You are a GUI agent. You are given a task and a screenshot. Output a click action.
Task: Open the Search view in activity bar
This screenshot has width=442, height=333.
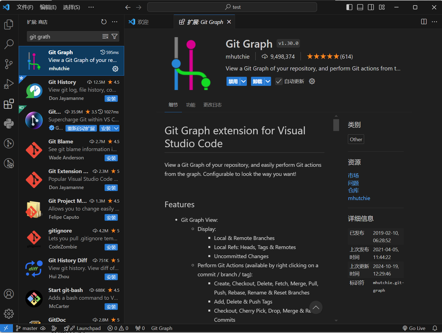9,44
